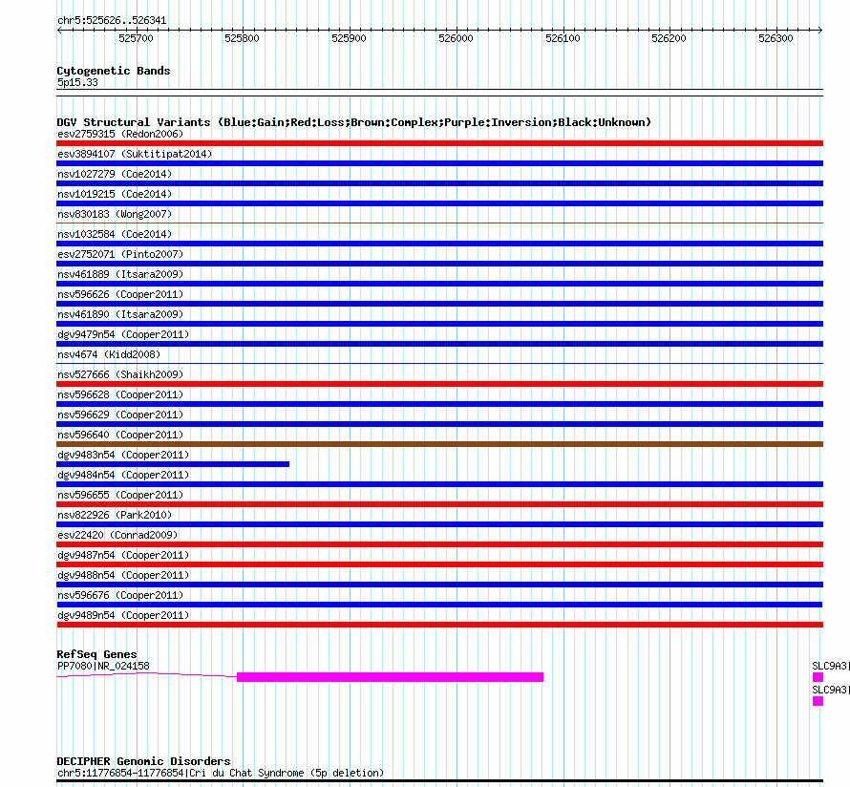Click the 526100 ruler tick label

point(563,38)
